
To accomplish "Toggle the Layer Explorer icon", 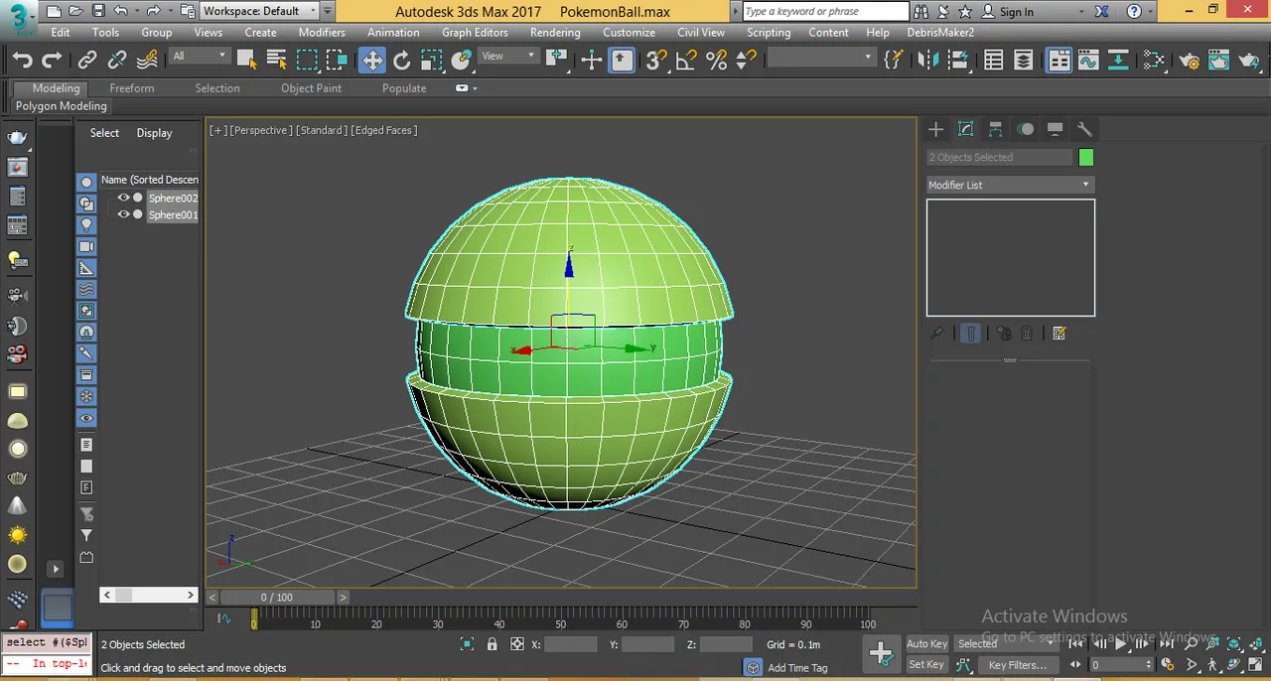I will [x=1023, y=61].
